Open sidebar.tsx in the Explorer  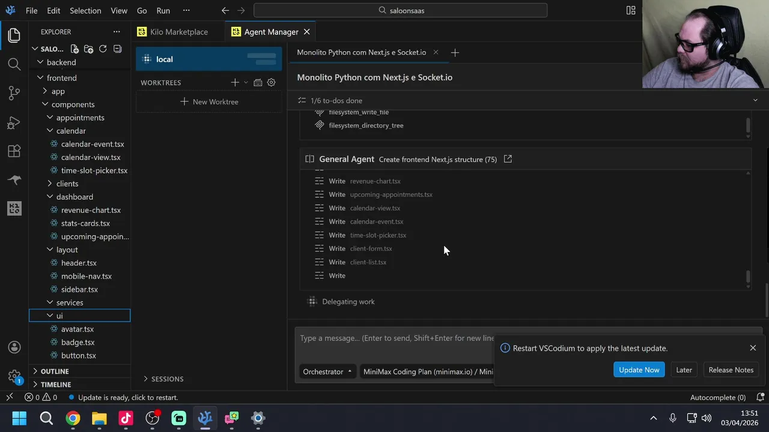pyautogui.click(x=79, y=289)
